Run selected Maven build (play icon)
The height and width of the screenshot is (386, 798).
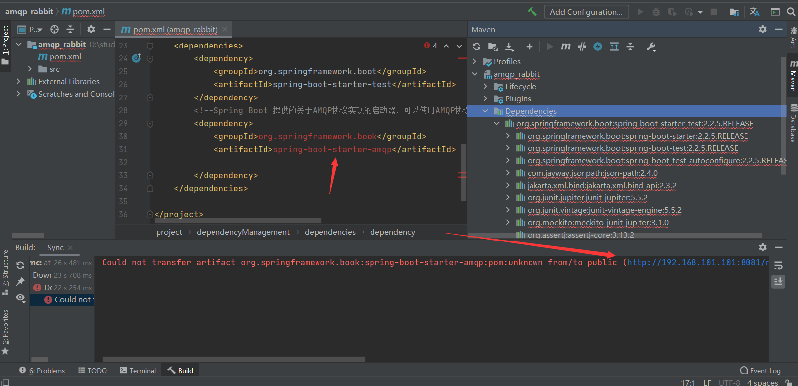point(550,47)
